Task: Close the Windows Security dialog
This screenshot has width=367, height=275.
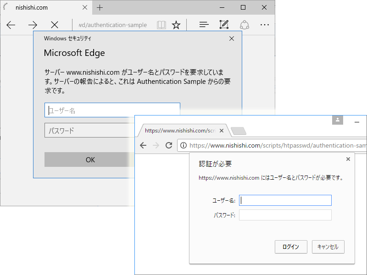Action: [232, 38]
